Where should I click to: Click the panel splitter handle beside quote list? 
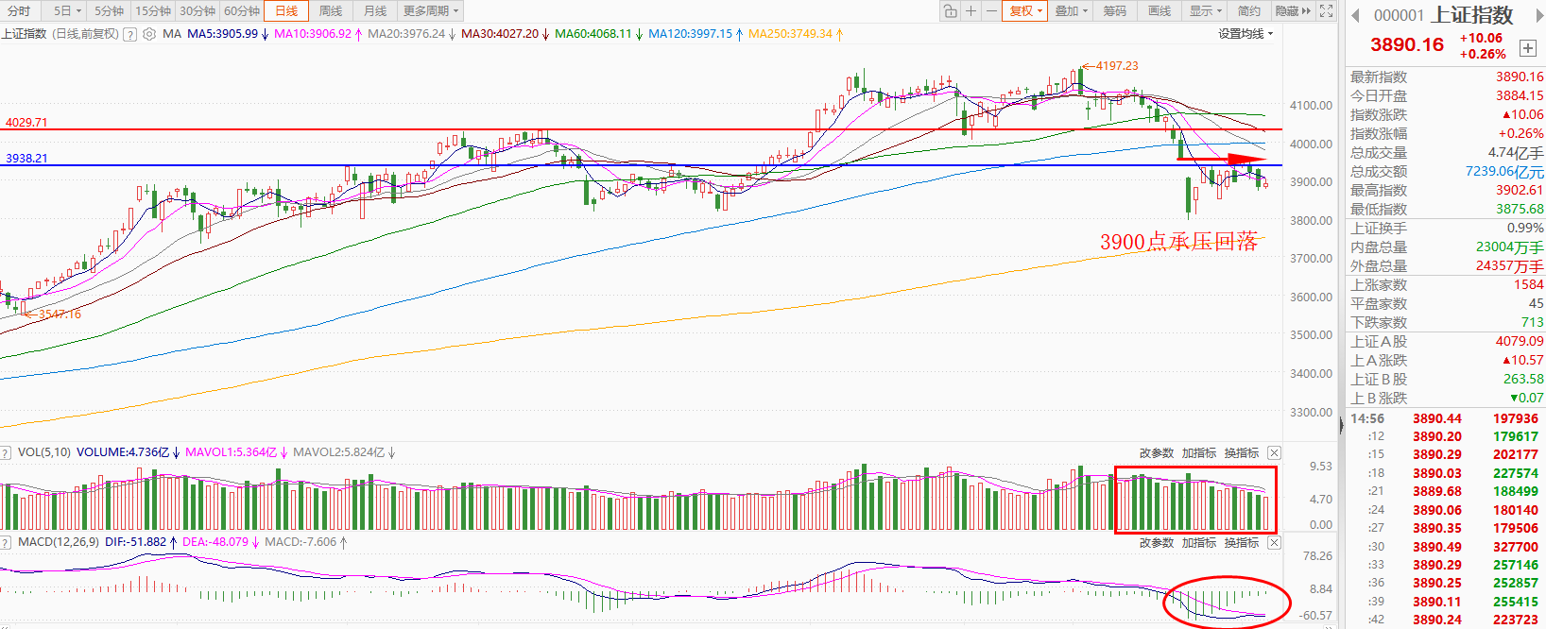(x=1340, y=426)
